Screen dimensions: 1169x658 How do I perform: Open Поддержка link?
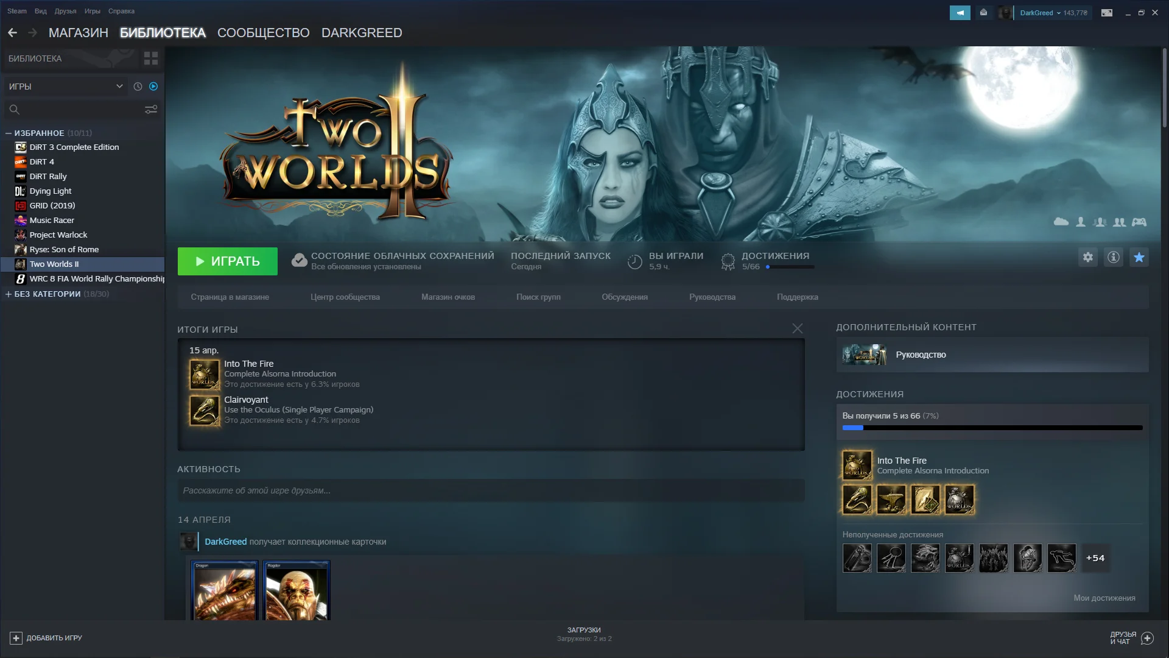[798, 297]
